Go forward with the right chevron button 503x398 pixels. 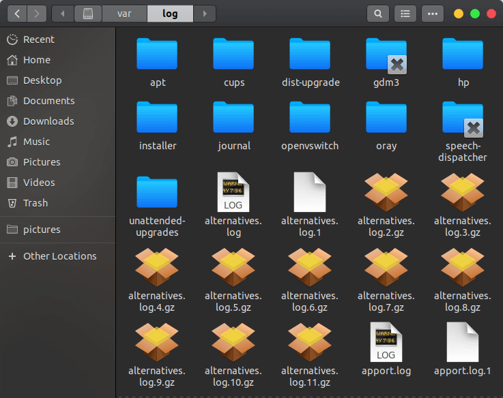pyautogui.click(x=37, y=14)
